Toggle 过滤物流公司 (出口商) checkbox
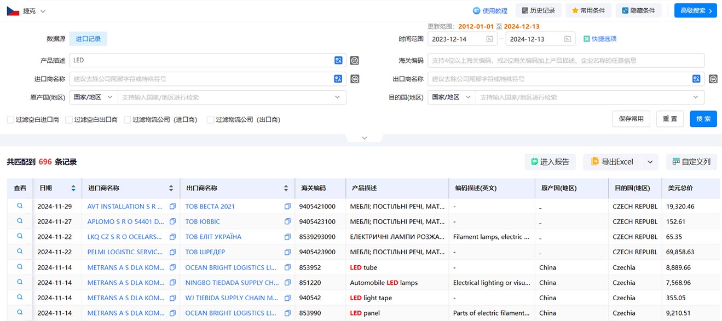The width and height of the screenshot is (722, 321). point(210,119)
